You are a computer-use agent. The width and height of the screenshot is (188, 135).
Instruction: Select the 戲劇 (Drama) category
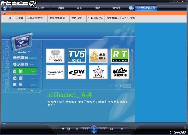coord(25,78)
